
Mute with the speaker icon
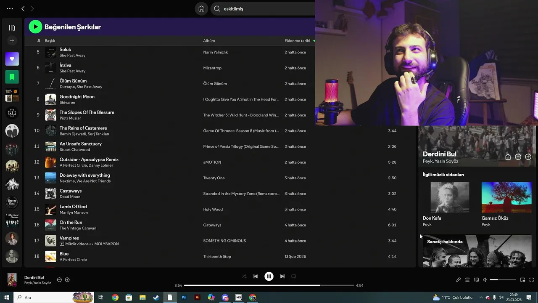485,280
